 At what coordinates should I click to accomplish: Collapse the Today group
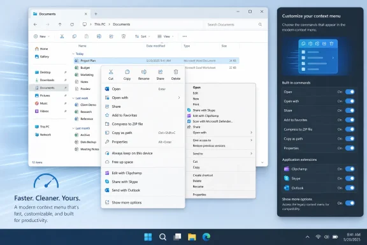point(73,54)
